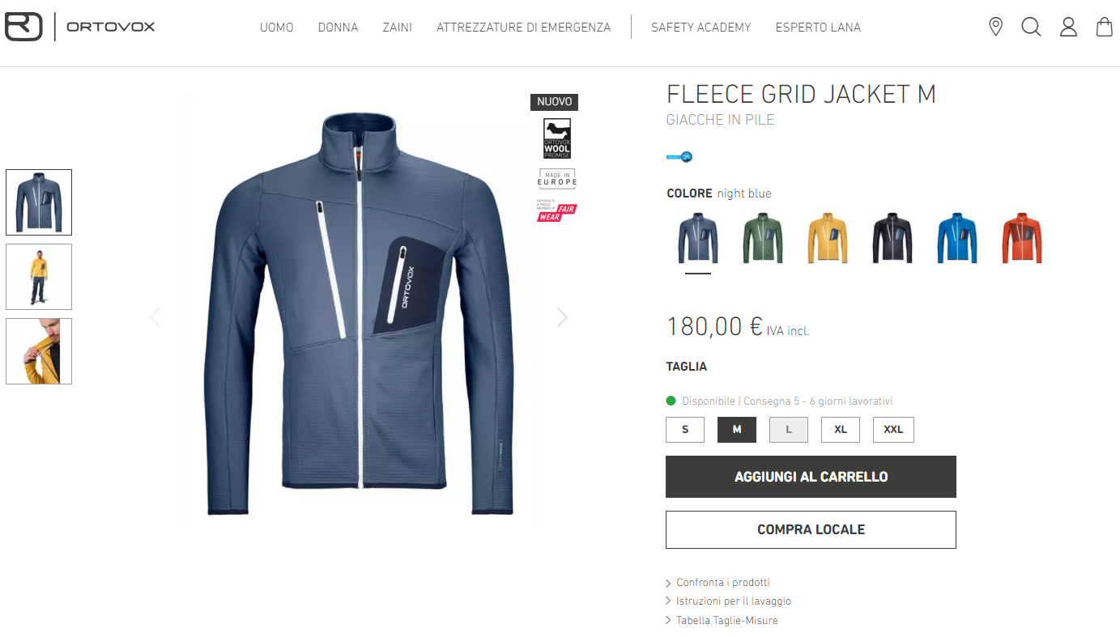Select size XL
This screenshot has width=1120, height=637.
click(841, 430)
